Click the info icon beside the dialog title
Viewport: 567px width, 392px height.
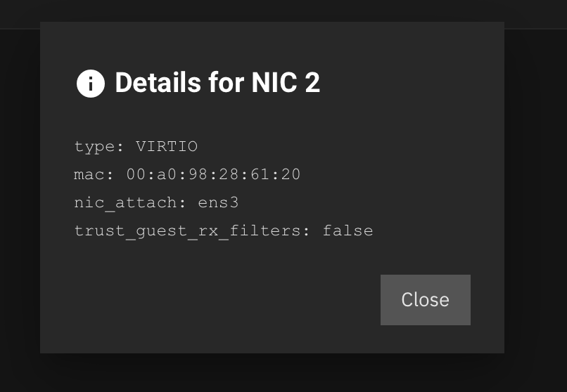[91, 84]
